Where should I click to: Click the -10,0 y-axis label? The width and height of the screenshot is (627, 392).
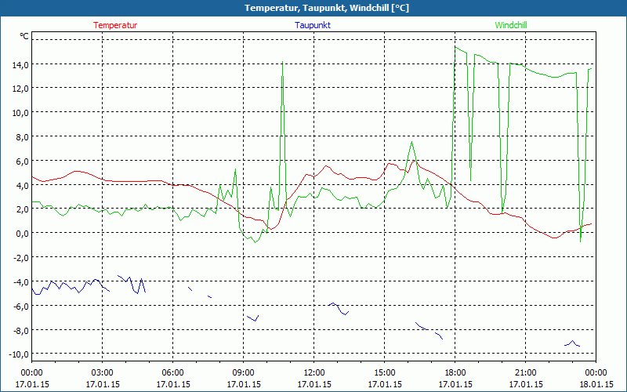click(19, 354)
